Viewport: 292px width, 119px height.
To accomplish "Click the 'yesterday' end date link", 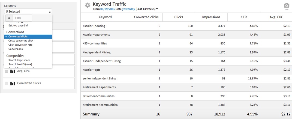I will point(128,9).
